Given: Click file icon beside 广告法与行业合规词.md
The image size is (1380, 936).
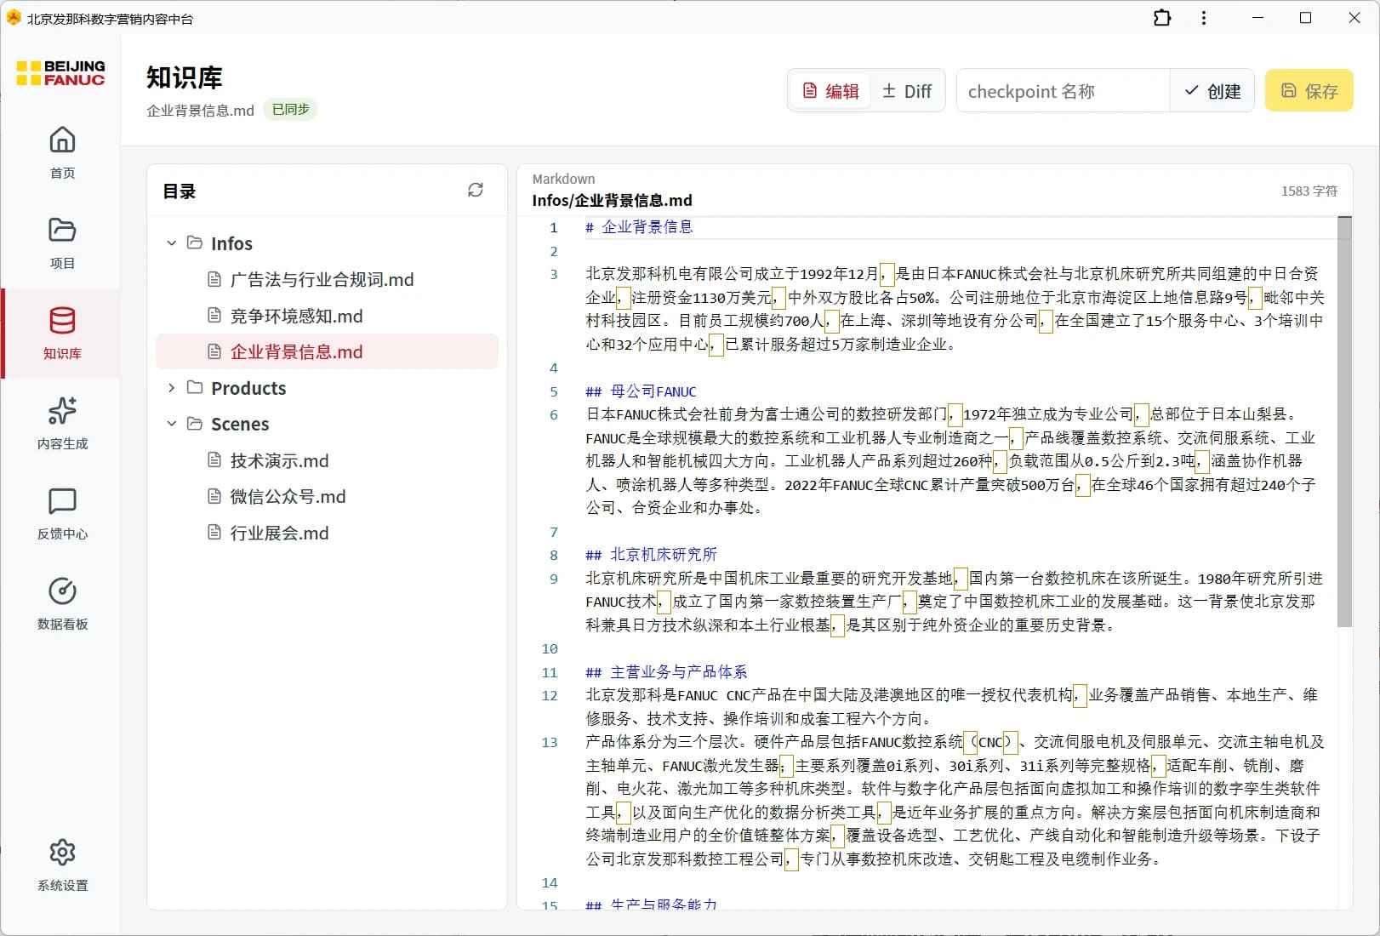Looking at the screenshot, I should pos(214,279).
